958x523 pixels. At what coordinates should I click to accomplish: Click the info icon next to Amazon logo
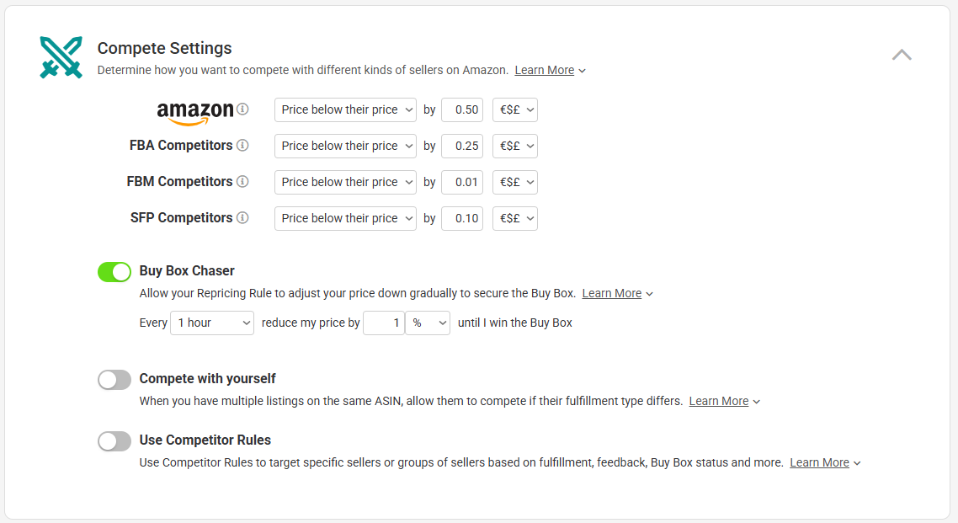click(x=242, y=109)
